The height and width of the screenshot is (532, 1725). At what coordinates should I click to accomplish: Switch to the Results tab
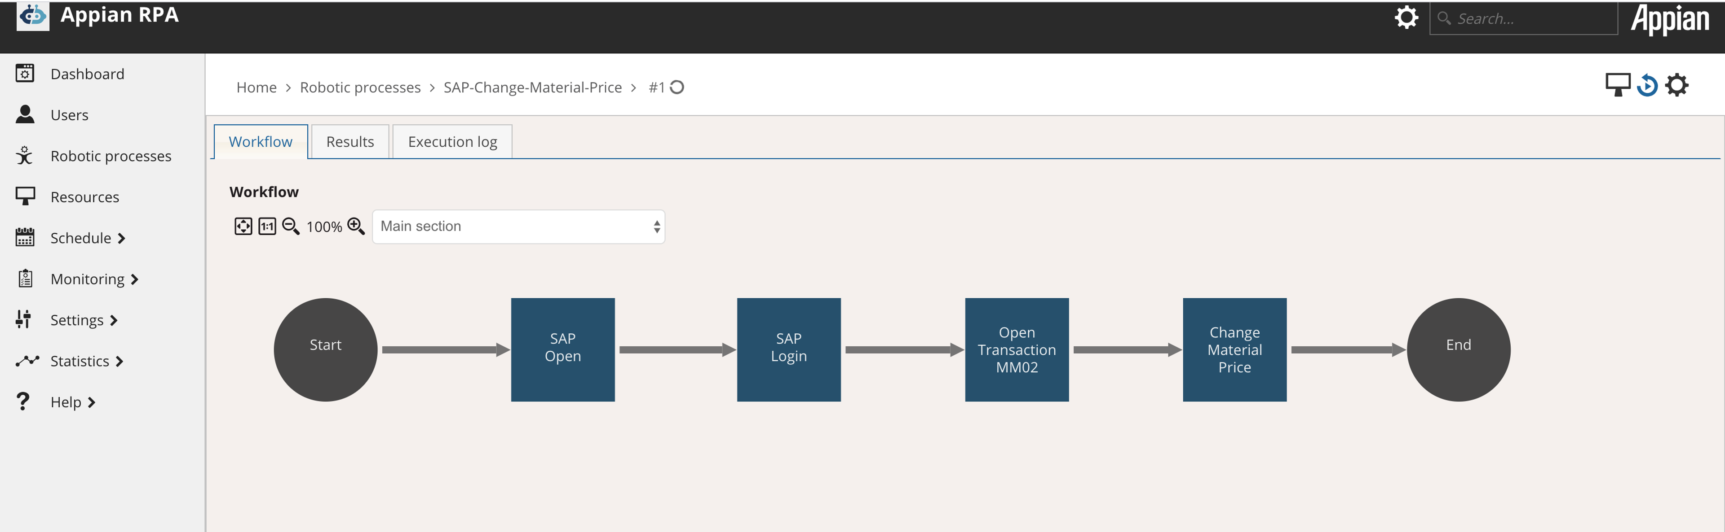pos(350,142)
